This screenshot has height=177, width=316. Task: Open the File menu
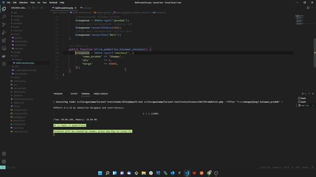(x=9, y=2)
